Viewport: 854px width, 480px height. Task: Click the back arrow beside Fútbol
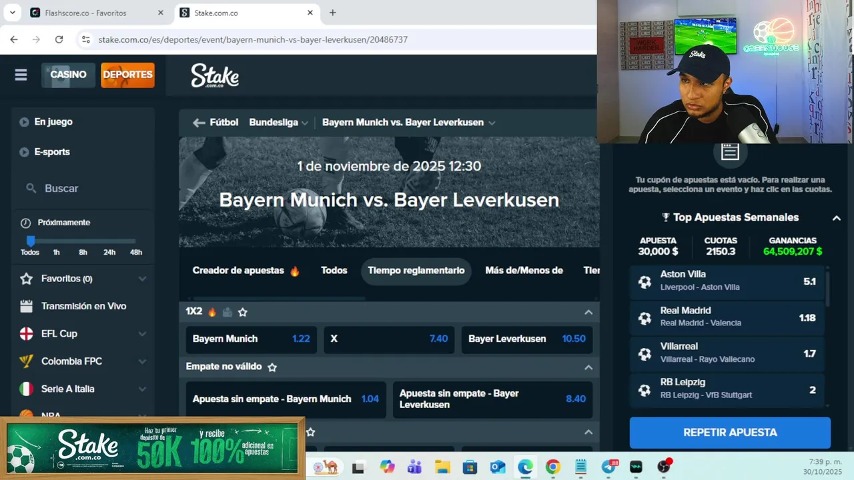click(x=199, y=123)
